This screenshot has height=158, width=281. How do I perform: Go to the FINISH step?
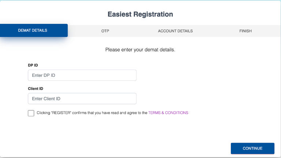point(246,31)
